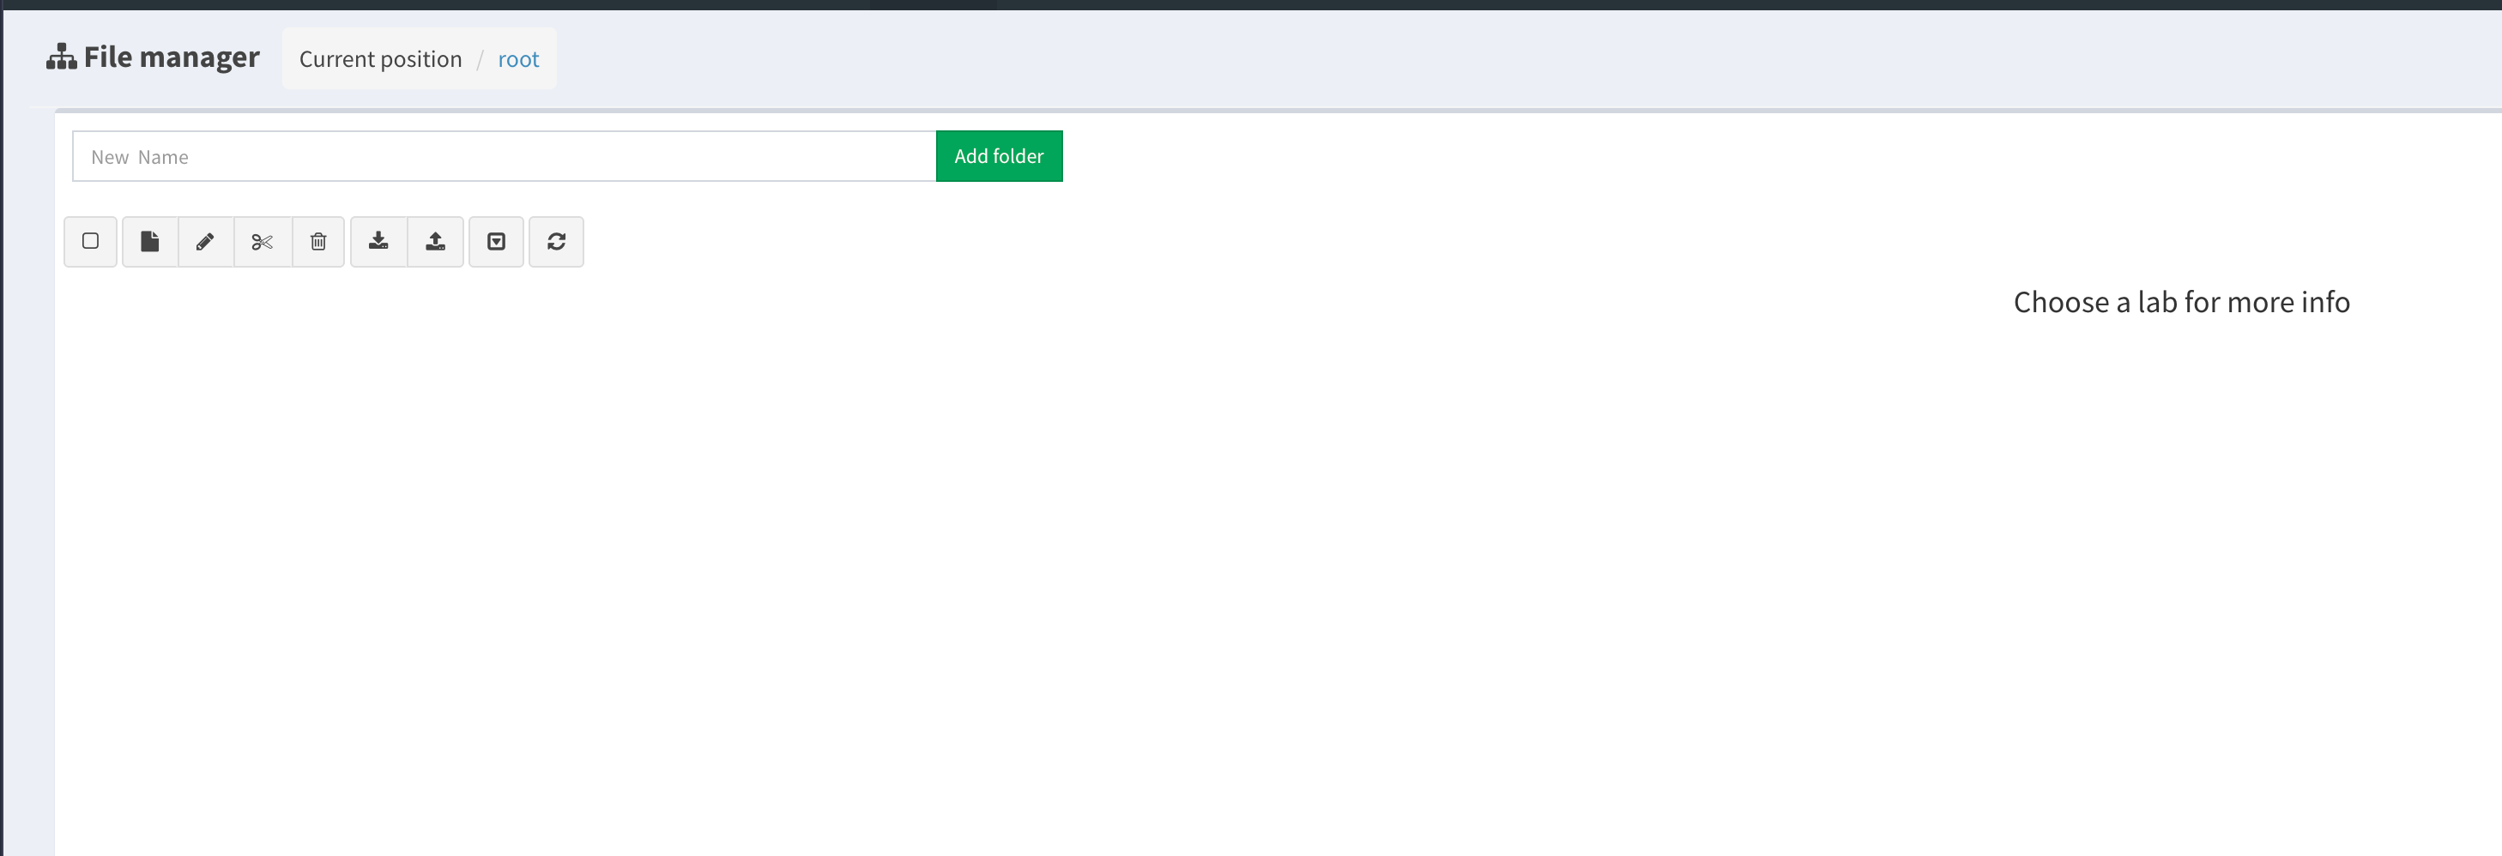Click the dark left sidebar strip
The image size is (2502, 856).
click(x=1, y=427)
